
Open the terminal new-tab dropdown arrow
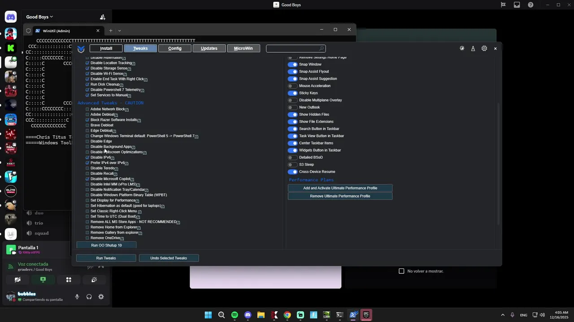[x=119, y=31]
